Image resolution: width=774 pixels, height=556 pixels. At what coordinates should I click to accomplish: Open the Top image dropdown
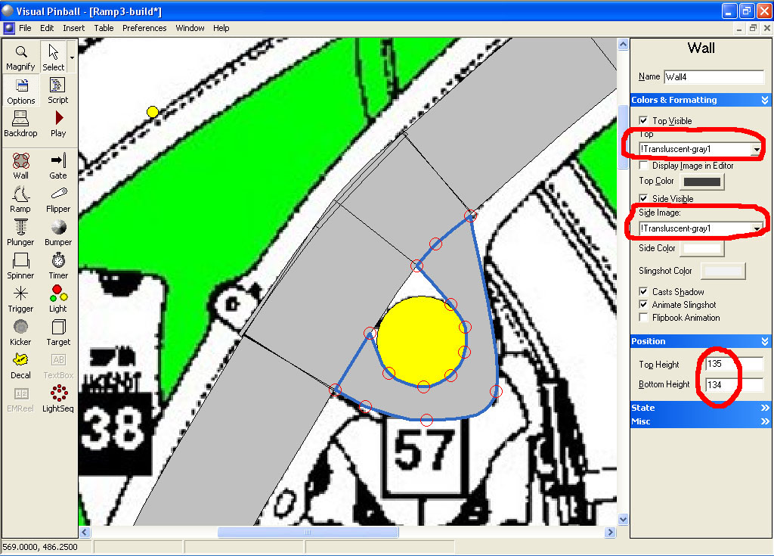click(x=756, y=150)
